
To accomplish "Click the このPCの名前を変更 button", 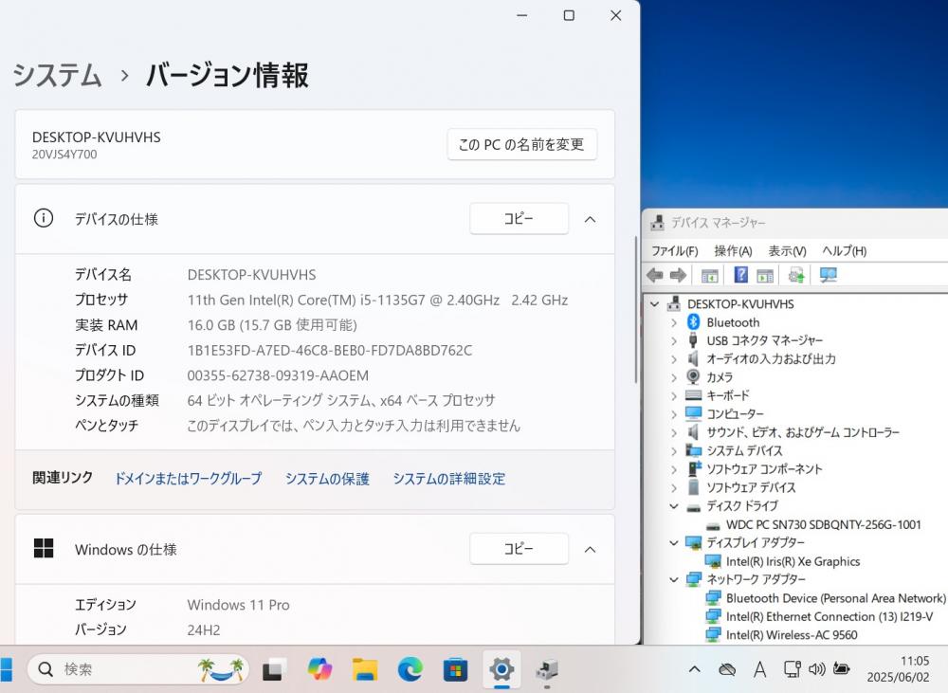I will (521, 144).
